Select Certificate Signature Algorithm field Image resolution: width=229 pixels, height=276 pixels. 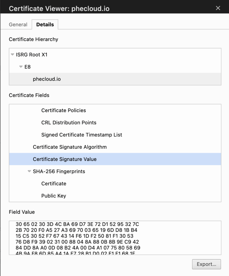click(70, 147)
